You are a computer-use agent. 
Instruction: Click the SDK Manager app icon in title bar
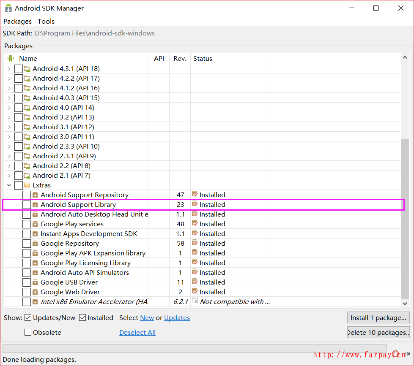tap(8, 8)
